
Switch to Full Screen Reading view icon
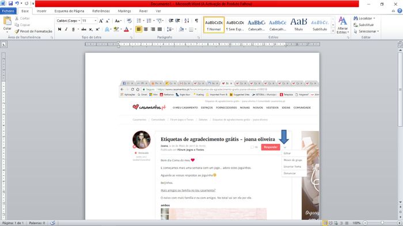pos(330,223)
